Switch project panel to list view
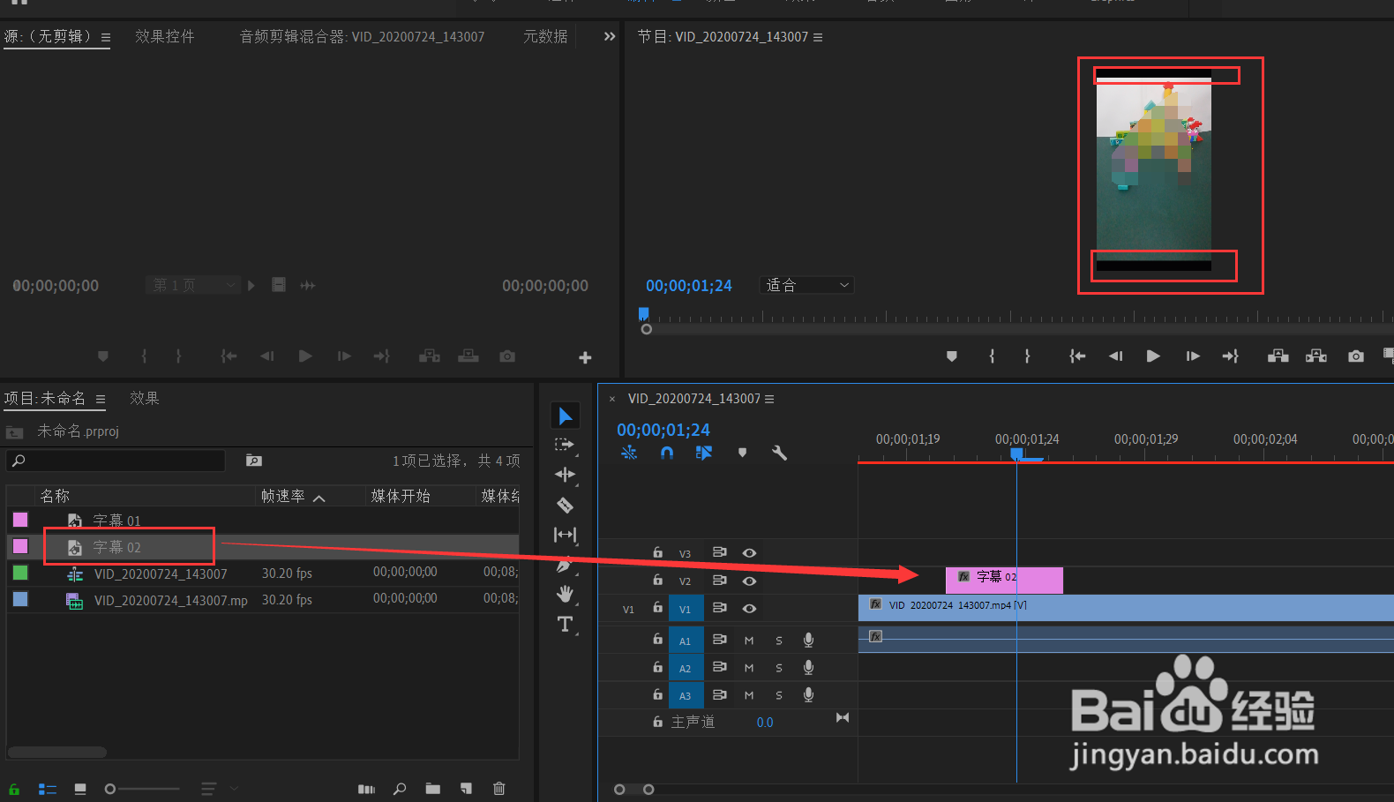Image resolution: width=1394 pixels, height=802 pixels. click(48, 789)
